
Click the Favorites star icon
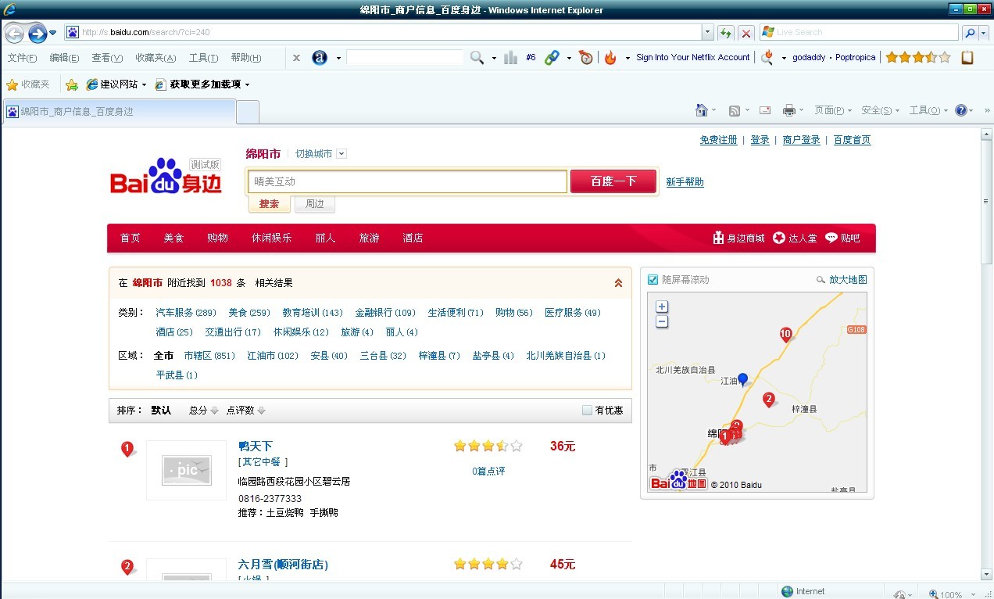pyautogui.click(x=13, y=84)
